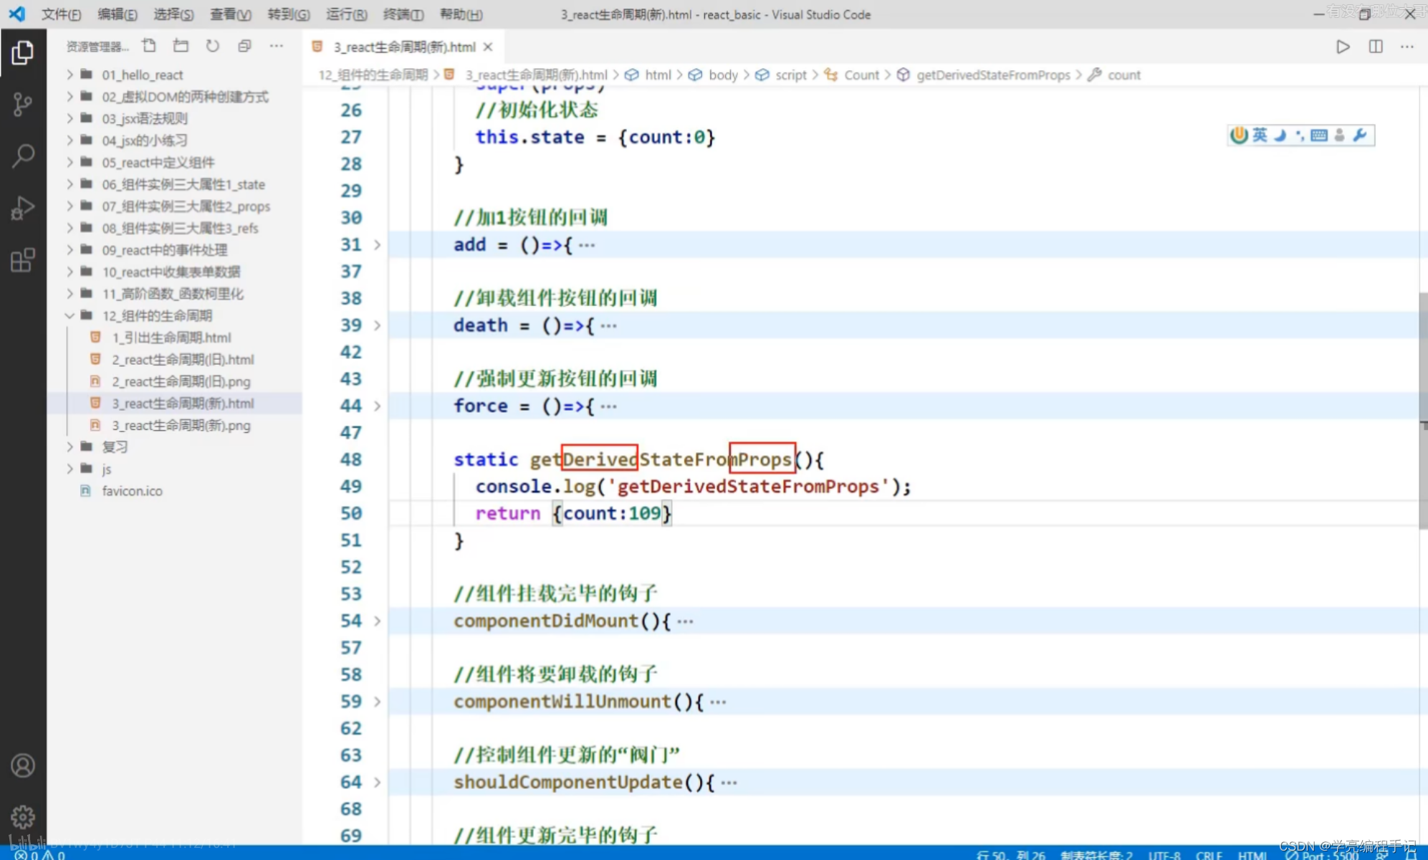Expand the 01_hello_react folder
Viewport: 1428px width, 860px height.
tap(175, 75)
